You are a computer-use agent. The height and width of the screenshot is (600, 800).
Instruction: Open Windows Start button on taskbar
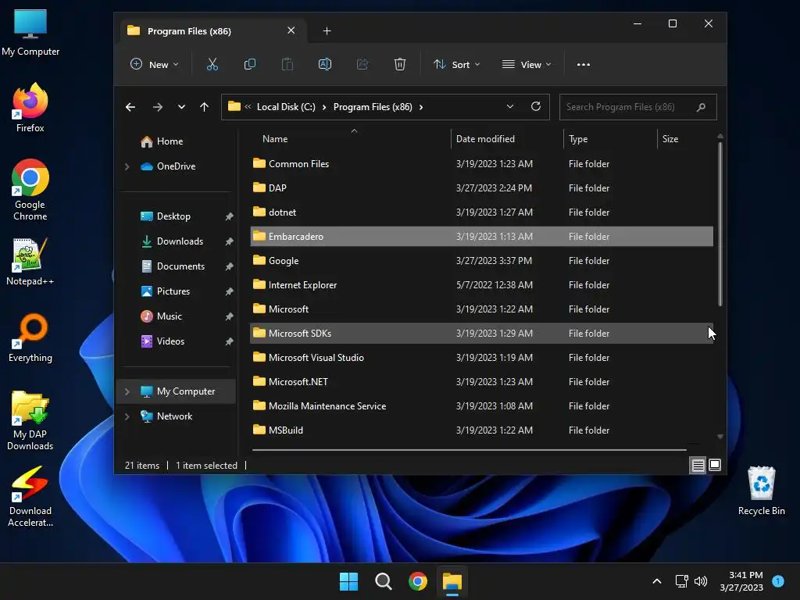[349, 581]
